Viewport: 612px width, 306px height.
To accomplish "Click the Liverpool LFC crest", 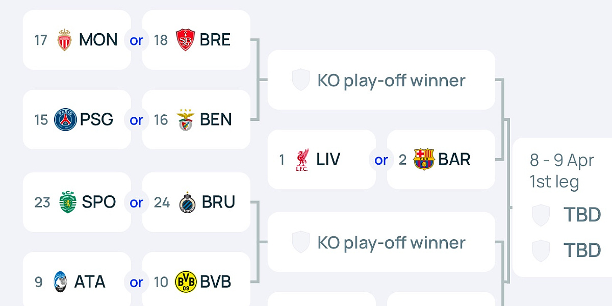I will [302, 160].
